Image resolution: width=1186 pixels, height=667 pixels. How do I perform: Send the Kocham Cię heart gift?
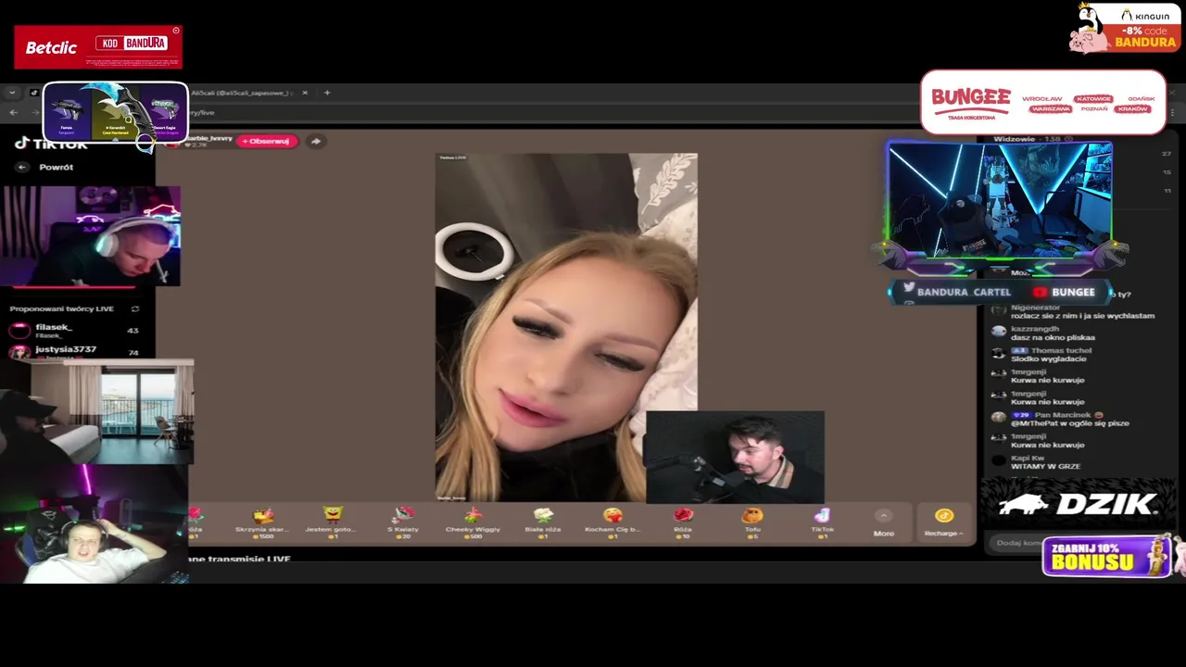coord(612,522)
